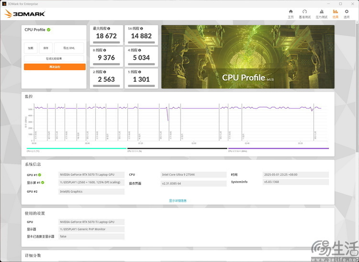359x262 pixels.
Task: Click the SystemInfo v5.83.1368 value
Action: point(296,182)
